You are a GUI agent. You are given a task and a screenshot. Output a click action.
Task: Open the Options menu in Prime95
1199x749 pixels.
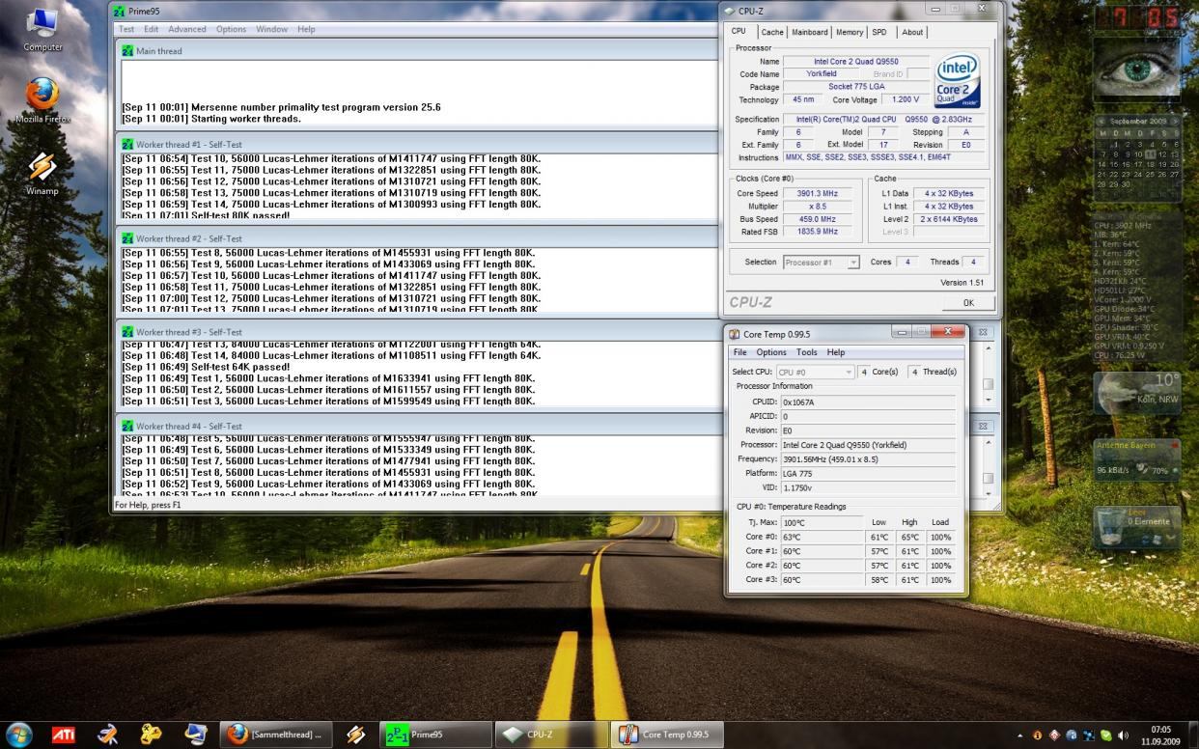tap(231, 29)
